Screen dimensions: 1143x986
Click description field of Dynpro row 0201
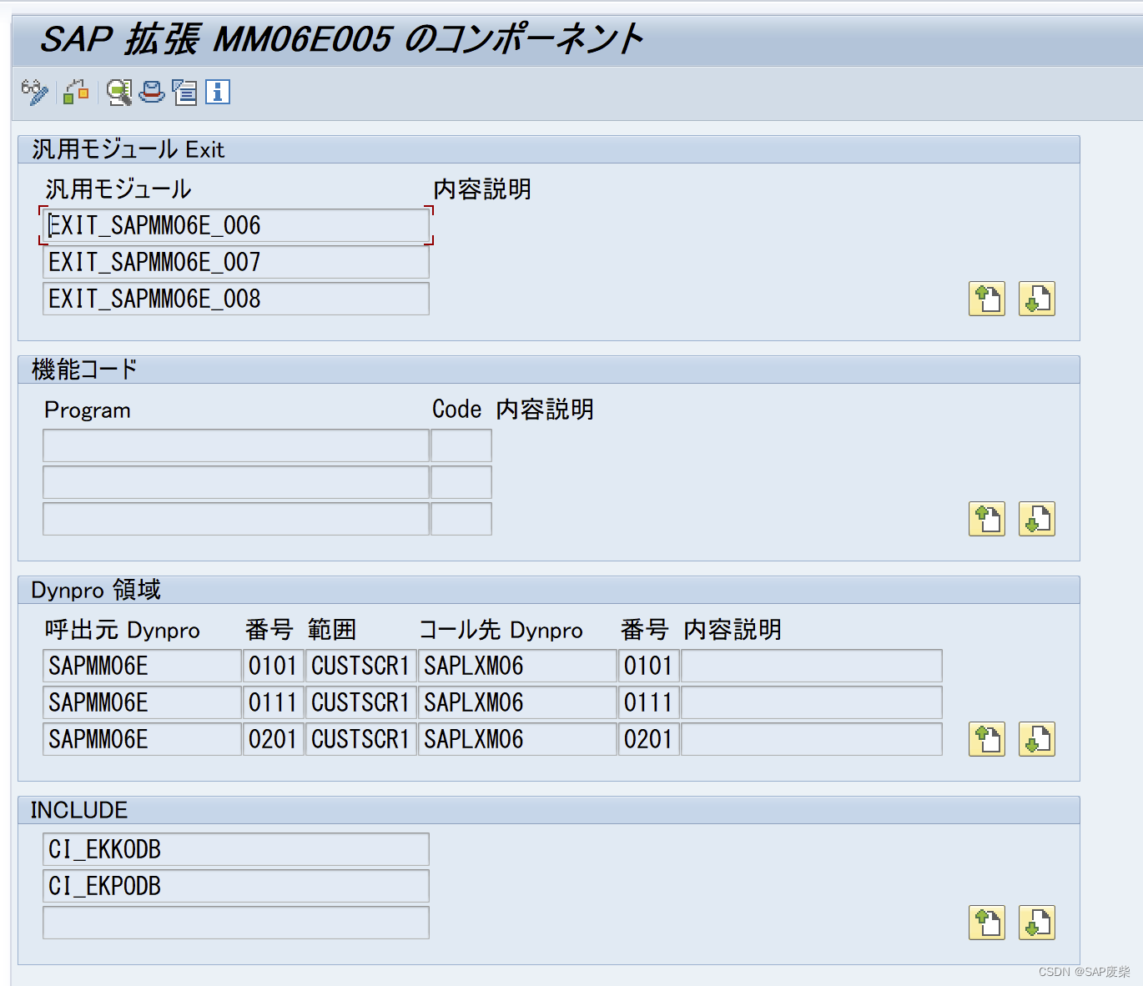812,739
